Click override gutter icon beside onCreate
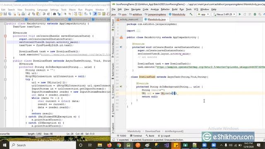The image size is (265, 149). click(x=121, y=47)
